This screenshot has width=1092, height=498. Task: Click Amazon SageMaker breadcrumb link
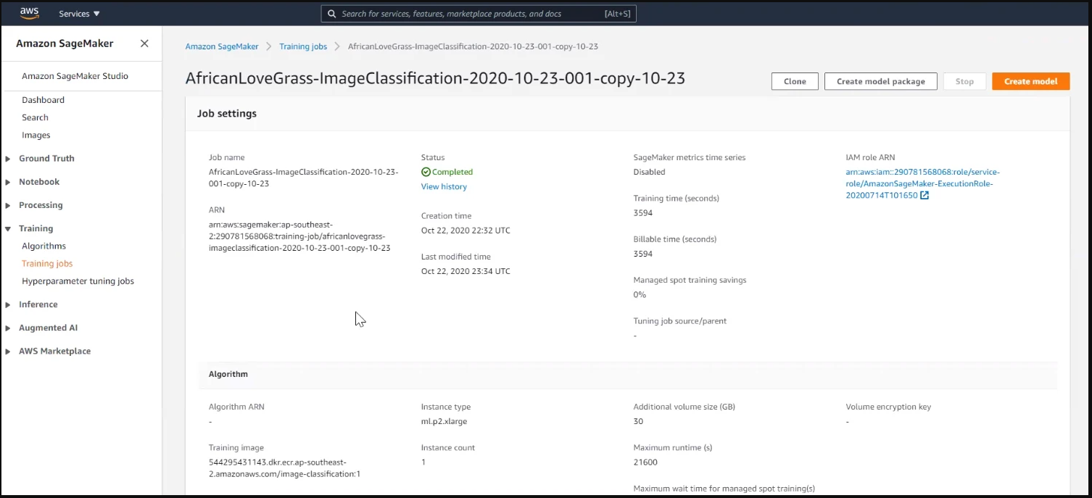222,46
